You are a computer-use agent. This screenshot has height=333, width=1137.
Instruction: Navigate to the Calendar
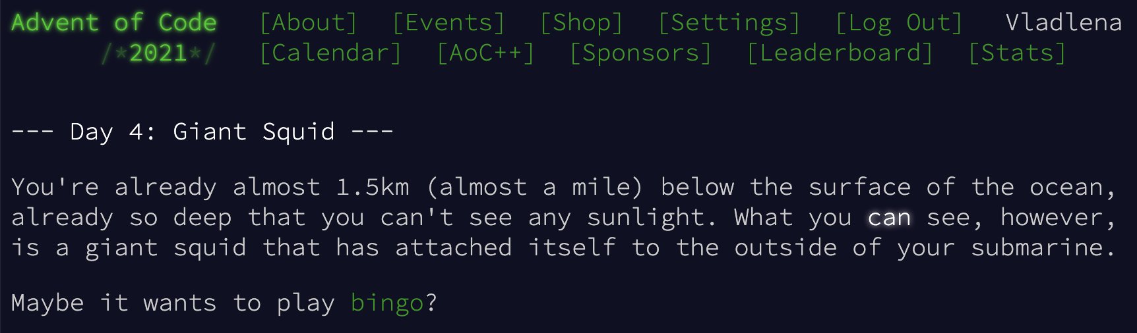coord(330,53)
